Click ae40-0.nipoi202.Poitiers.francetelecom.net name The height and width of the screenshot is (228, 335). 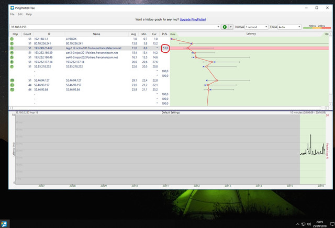click(x=92, y=57)
